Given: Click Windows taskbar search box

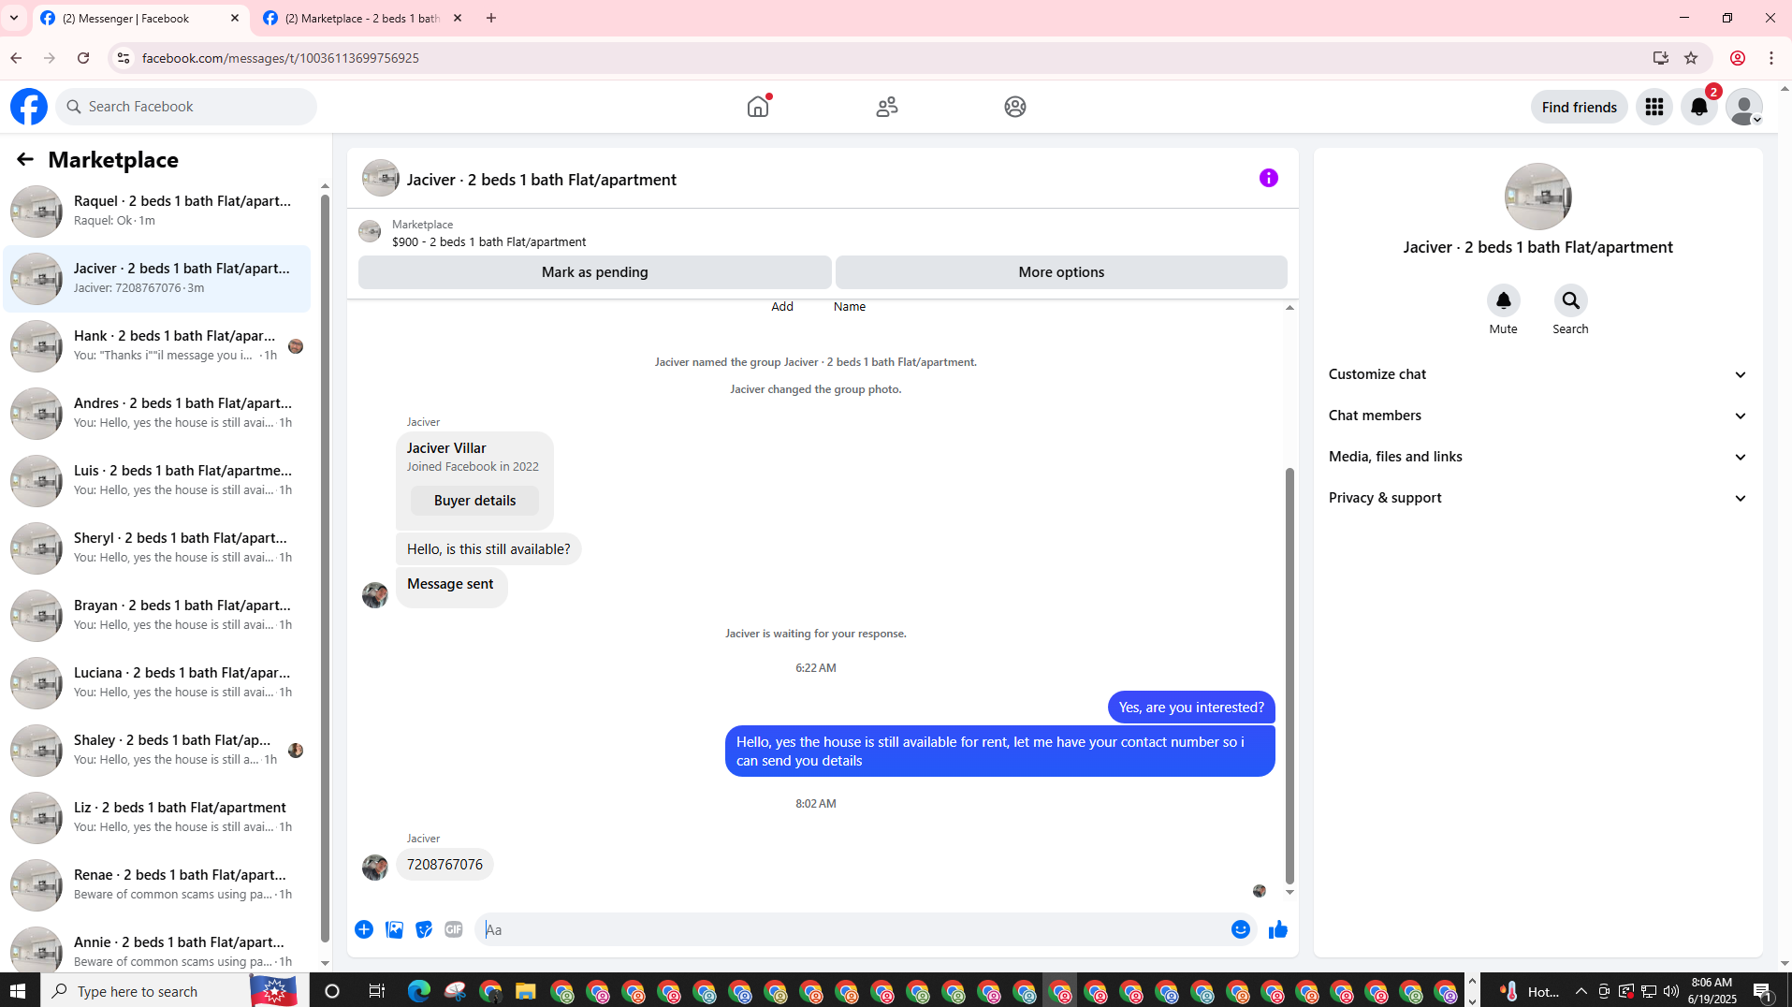Looking at the screenshot, I should tap(173, 991).
